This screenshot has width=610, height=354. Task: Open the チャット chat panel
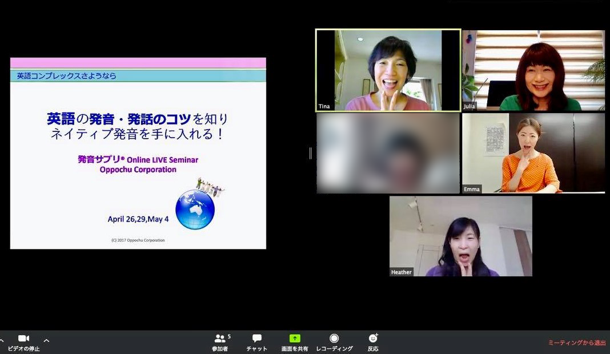pos(257,342)
